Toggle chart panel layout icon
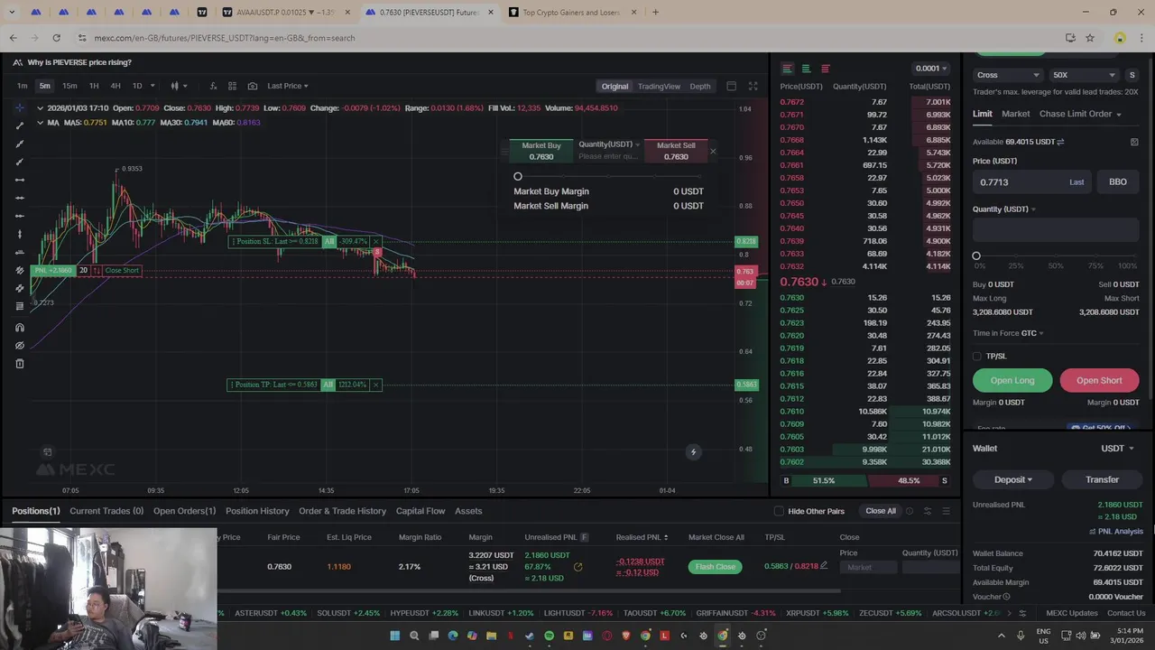The width and height of the screenshot is (1155, 650). click(731, 86)
